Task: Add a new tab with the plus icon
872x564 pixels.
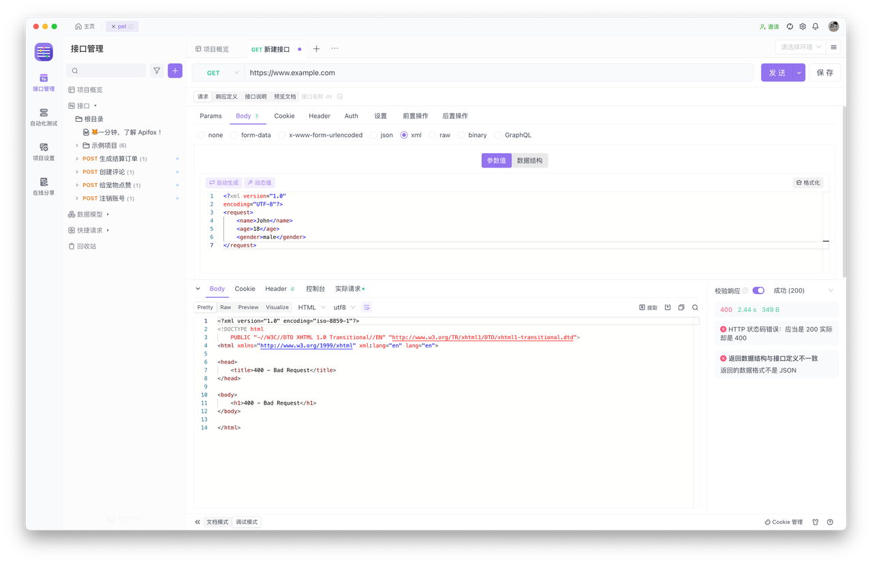Action: [x=316, y=49]
